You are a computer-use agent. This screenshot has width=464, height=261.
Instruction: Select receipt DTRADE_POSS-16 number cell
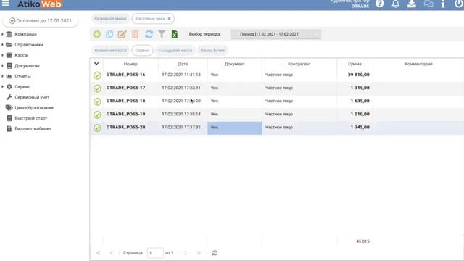[x=130, y=75]
